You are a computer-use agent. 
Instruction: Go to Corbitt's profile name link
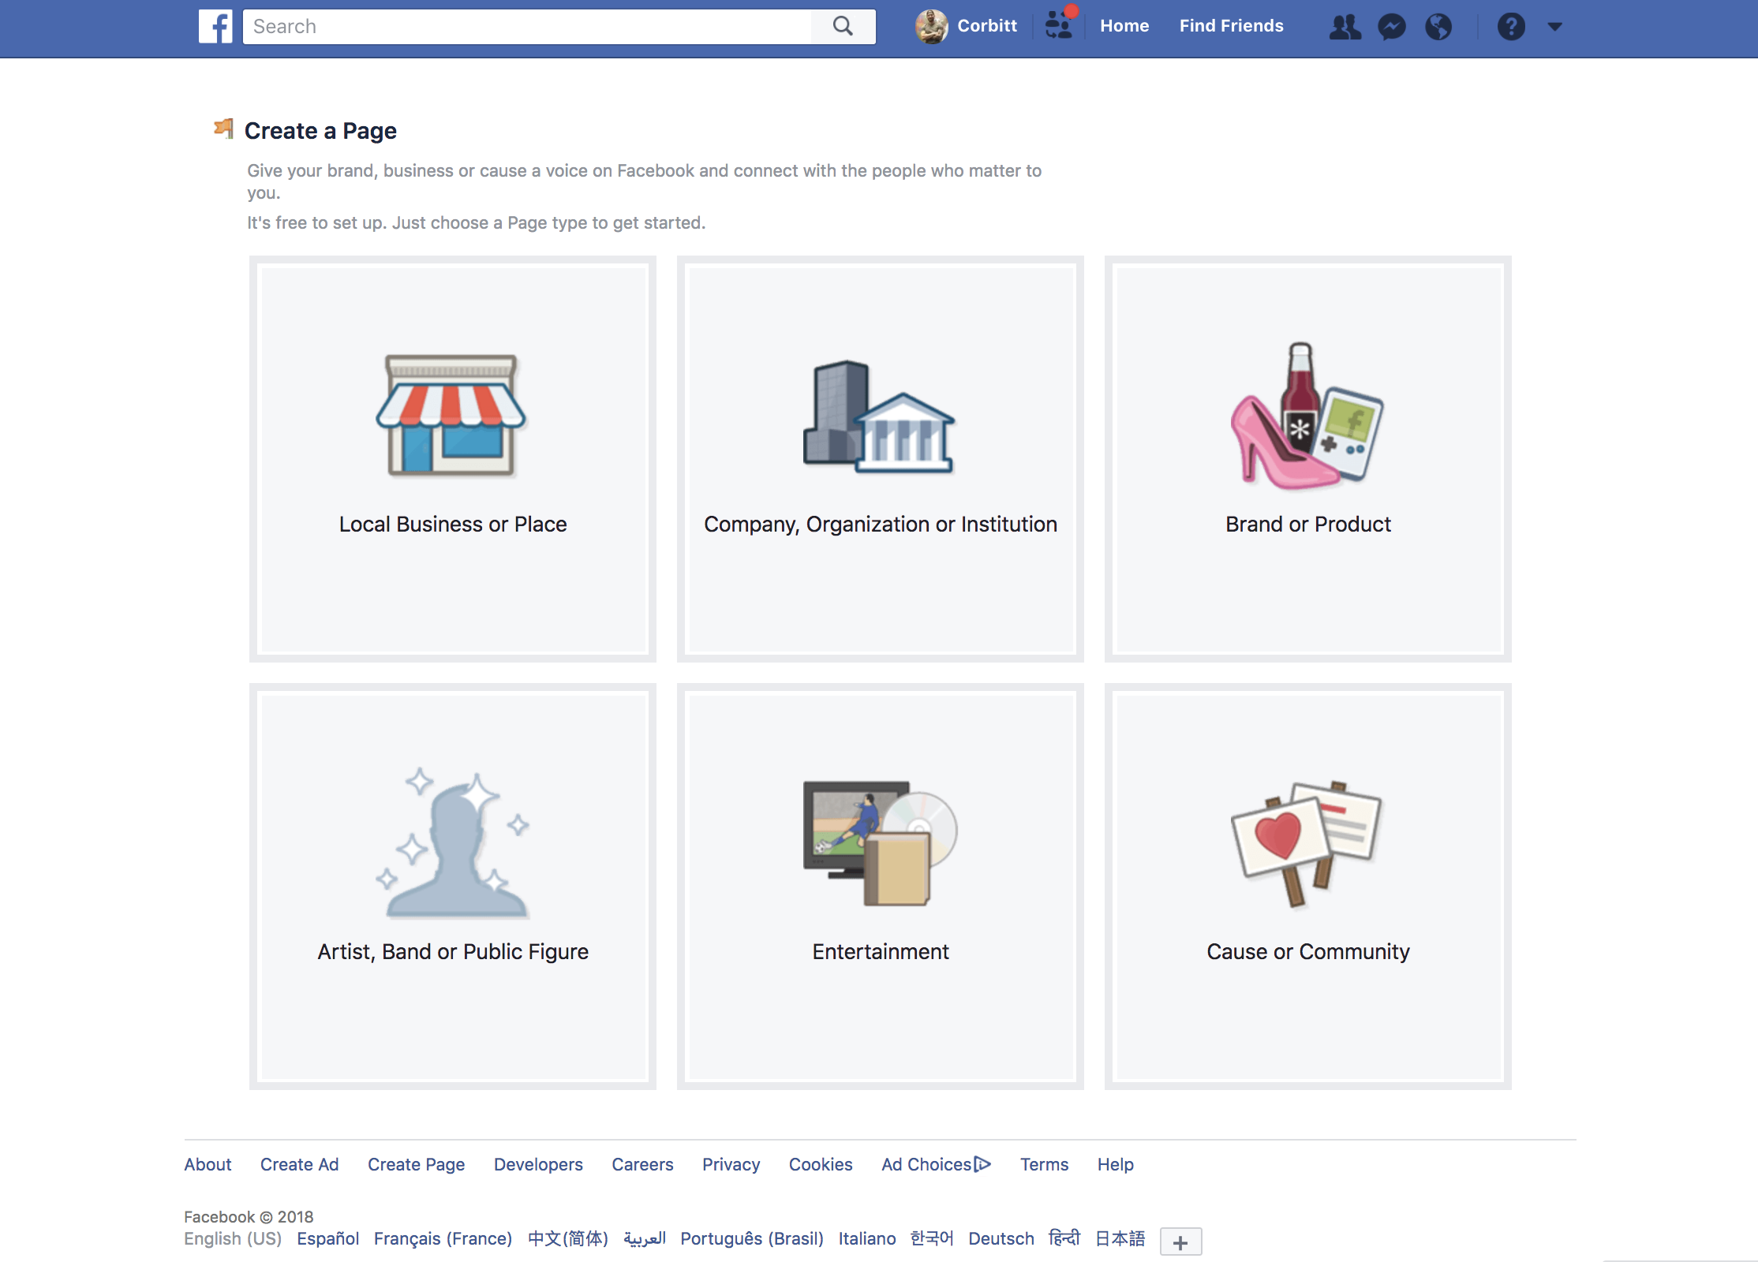[987, 26]
